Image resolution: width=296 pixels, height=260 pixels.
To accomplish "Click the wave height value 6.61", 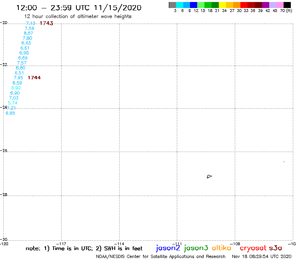I will click(x=25, y=48).
